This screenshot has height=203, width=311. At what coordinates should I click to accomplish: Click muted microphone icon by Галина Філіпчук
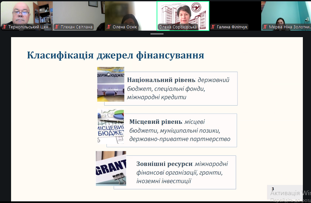(213, 27)
